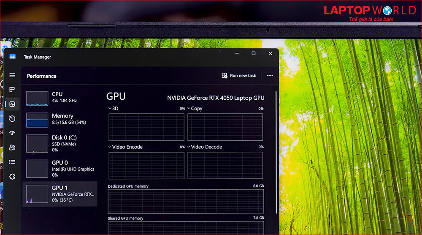Screen dimensions: 422x235
Task: Open the hamburger navigation menu
Action: pyautogui.click(x=12, y=75)
